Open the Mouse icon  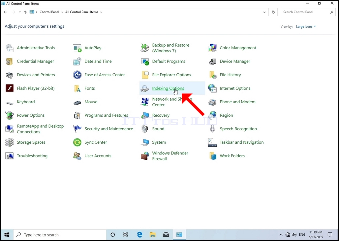[x=77, y=102]
